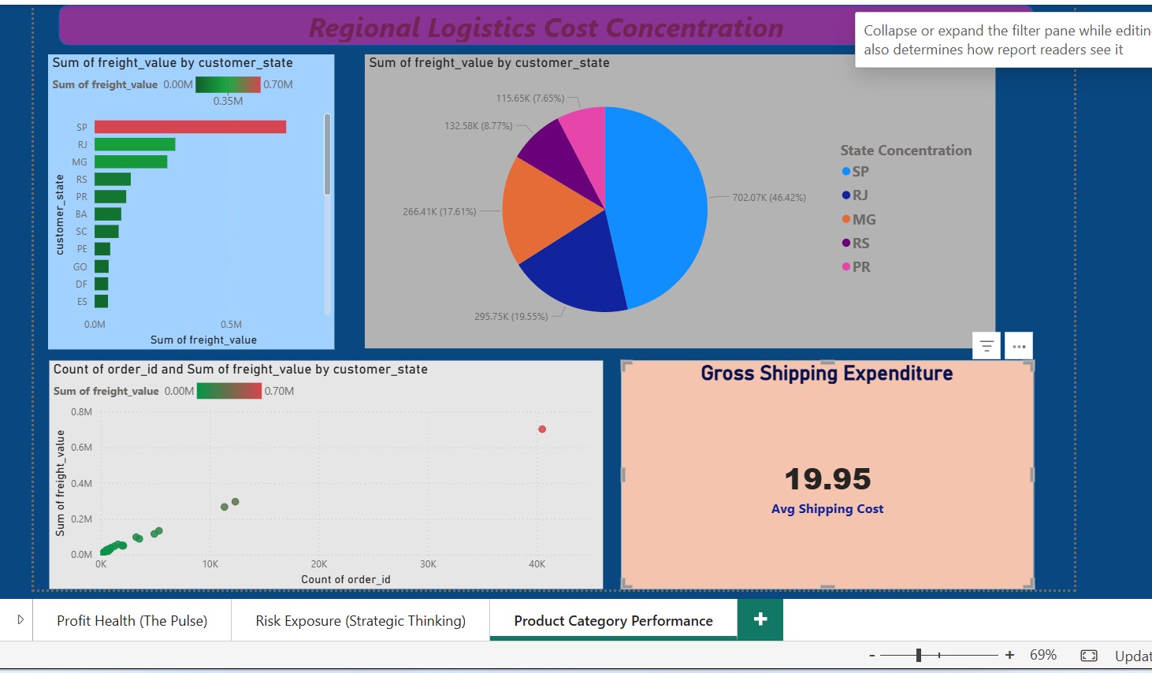Click the Product Category Performance tab
Image resolution: width=1152 pixels, height=673 pixels.
(613, 621)
